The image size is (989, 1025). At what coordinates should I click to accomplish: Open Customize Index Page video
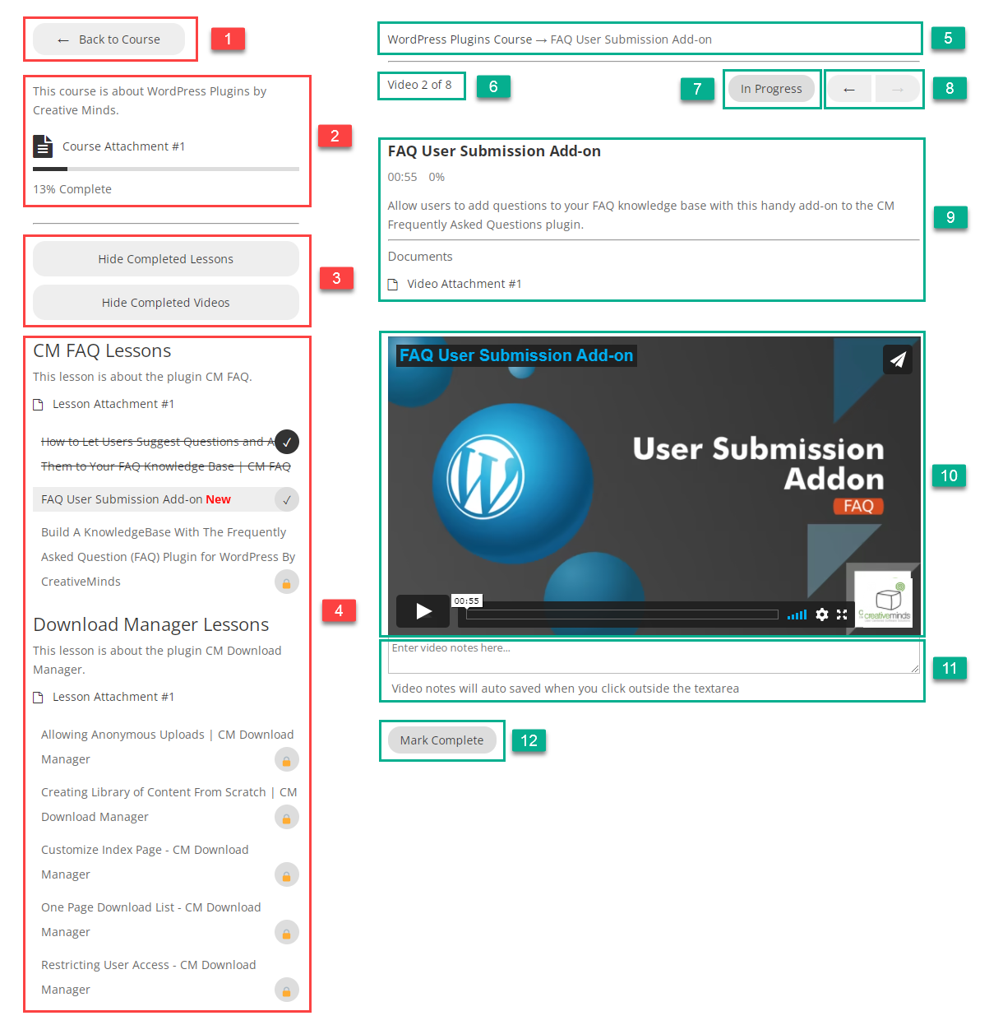click(145, 862)
